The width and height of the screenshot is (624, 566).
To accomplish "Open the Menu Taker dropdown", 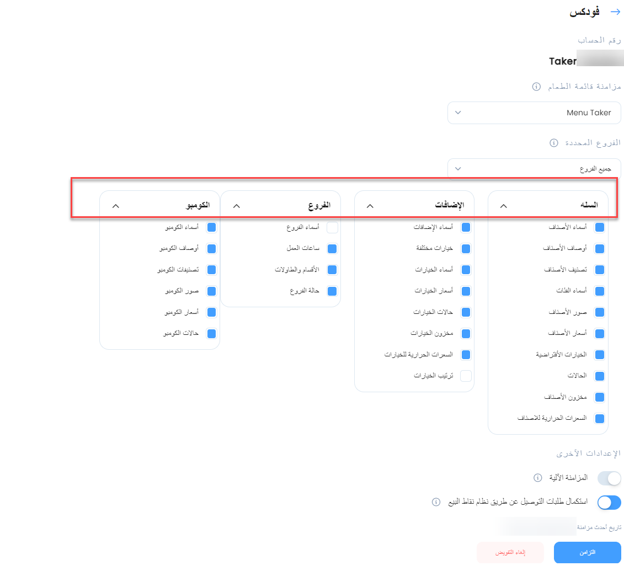I will click(534, 113).
